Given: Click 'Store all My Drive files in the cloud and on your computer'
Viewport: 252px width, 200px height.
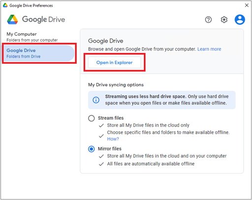Looking at the screenshot, I should [x=167, y=156].
